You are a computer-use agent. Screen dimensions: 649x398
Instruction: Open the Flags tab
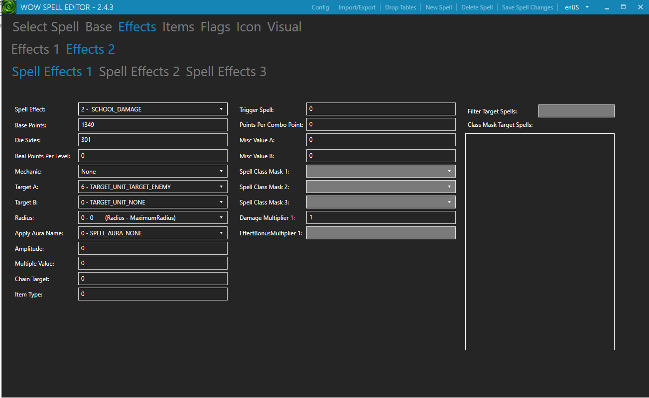tap(215, 27)
